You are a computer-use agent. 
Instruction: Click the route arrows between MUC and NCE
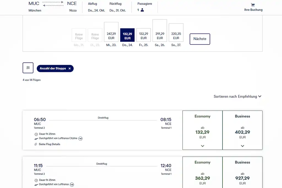pyautogui.click(x=53, y=4)
